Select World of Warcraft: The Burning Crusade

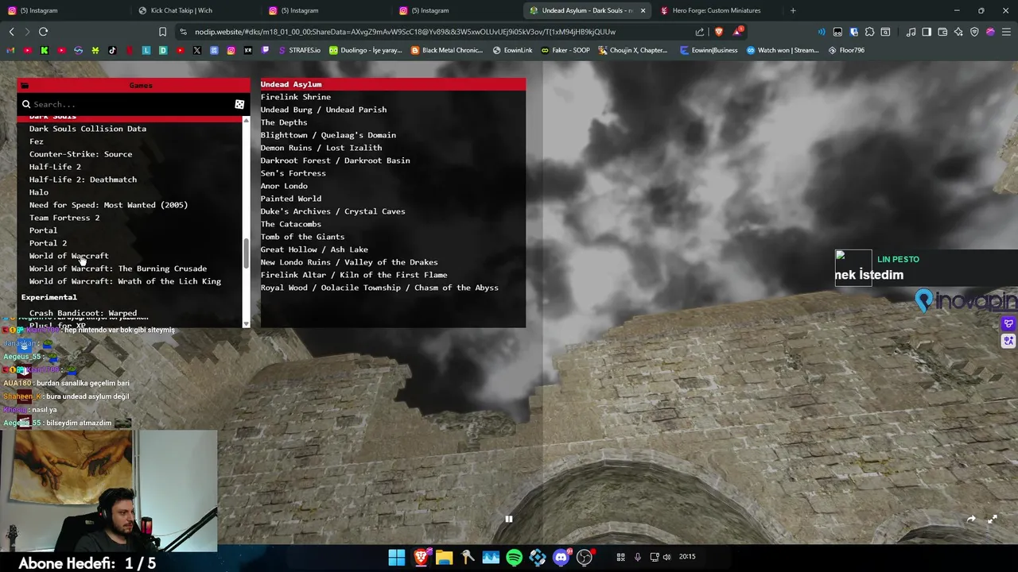pos(118,269)
